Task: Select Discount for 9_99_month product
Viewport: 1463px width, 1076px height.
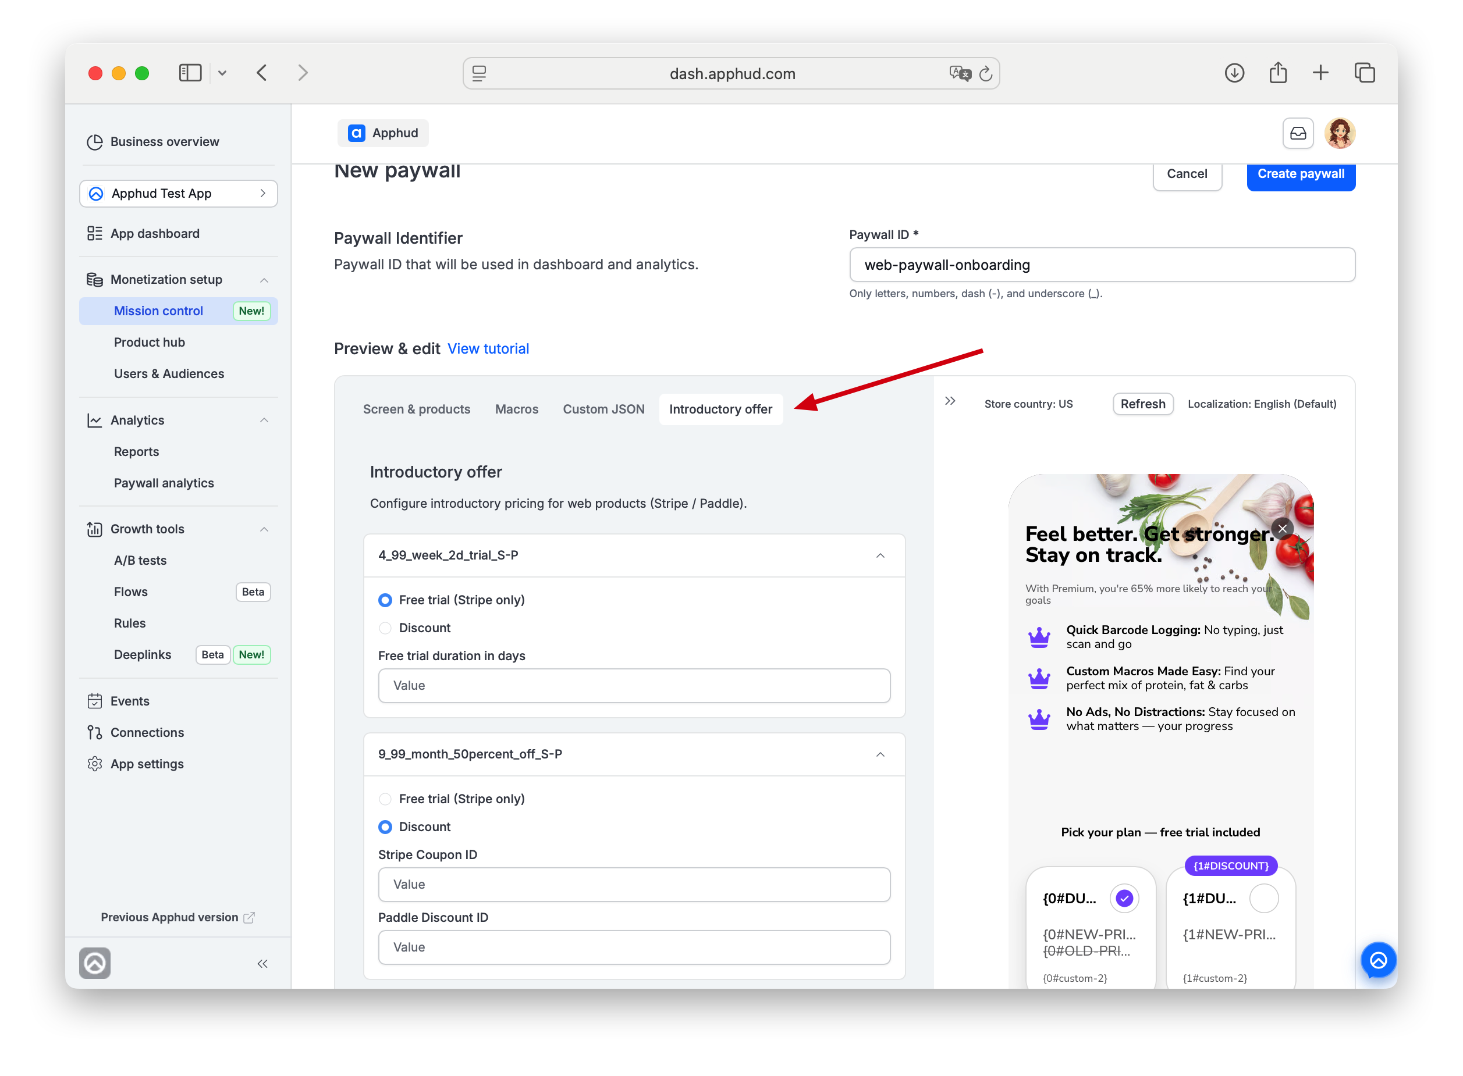Action: click(x=385, y=826)
